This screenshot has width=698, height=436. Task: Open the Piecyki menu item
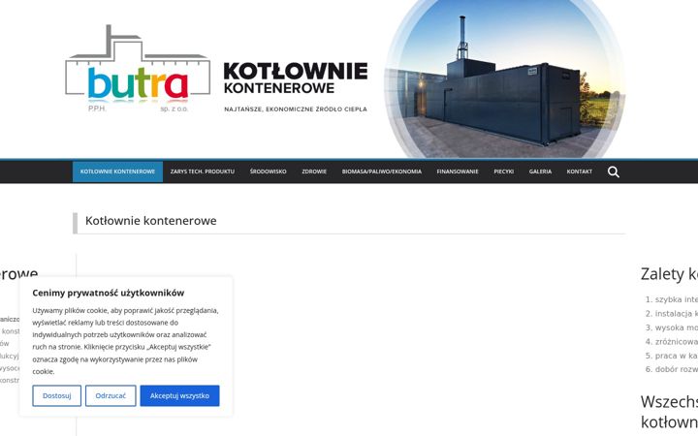(x=503, y=171)
